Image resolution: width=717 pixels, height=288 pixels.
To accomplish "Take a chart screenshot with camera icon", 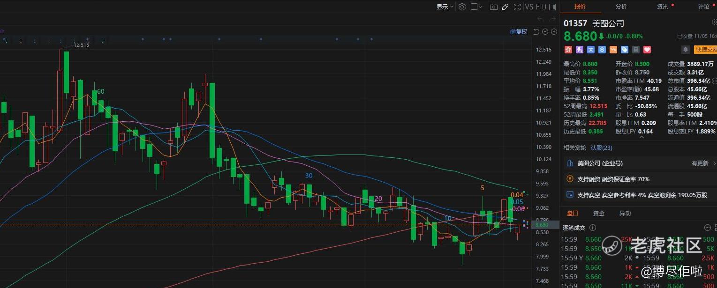I will click(x=493, y=7).
